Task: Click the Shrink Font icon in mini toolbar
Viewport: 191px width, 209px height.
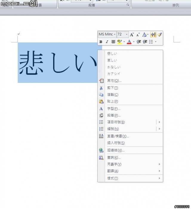Action: tap(138, 35)
